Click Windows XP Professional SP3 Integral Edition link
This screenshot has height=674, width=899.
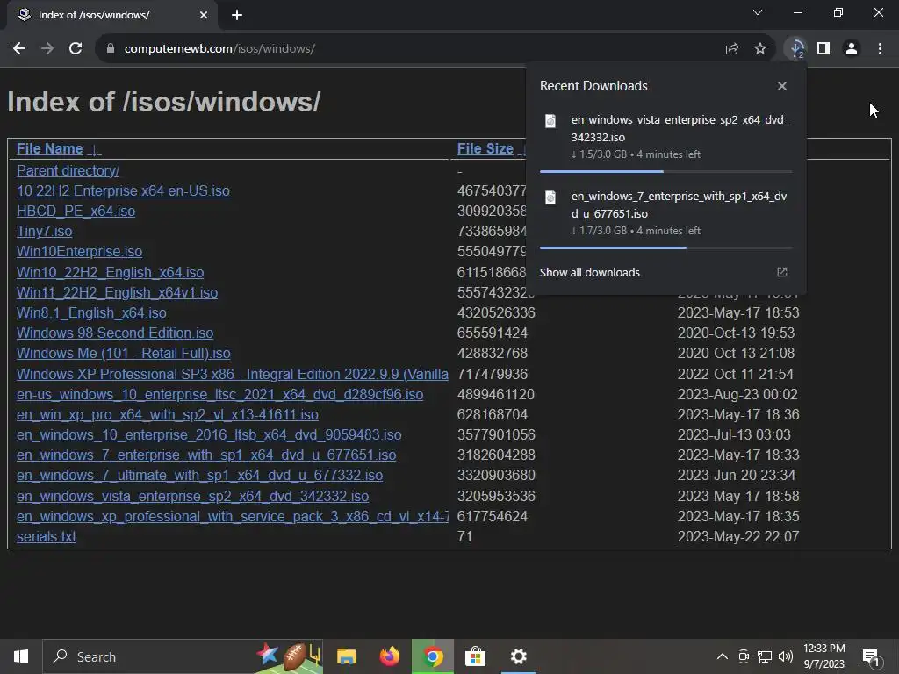point(232,374)
